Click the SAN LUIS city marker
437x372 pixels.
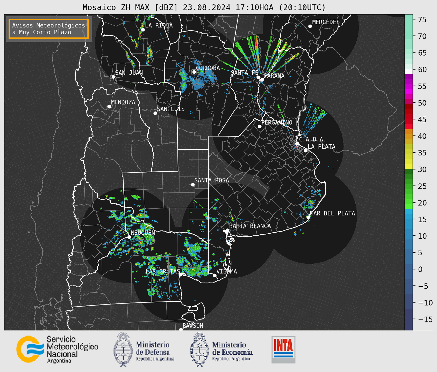point(155,113)
